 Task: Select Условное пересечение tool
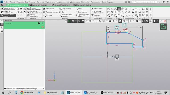click(97, 12)
